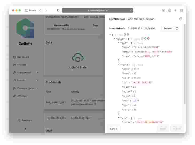Select the "conv" value
The image size is (195, 145).
point(146,56)
